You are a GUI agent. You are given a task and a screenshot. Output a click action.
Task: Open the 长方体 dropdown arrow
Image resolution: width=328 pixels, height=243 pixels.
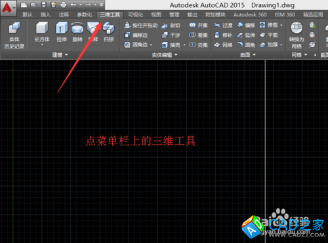pos(42,45)
